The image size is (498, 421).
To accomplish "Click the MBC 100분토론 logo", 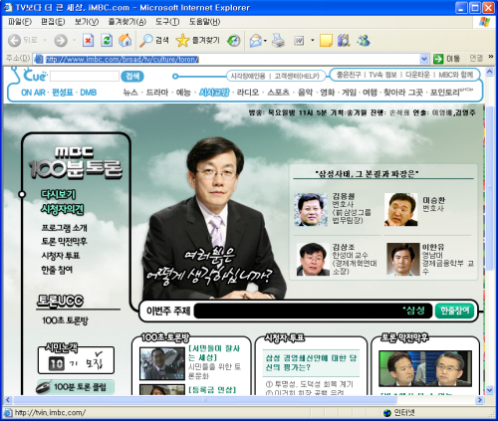I will (75, 163).
